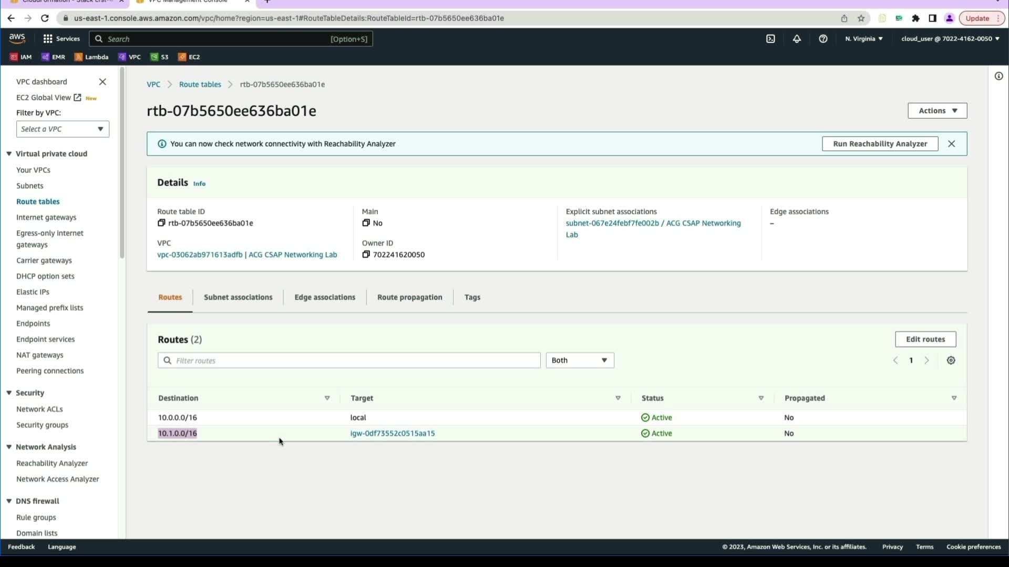Copy the Owner ID icon
The image size is (1009, 567).
pos(366,255)
